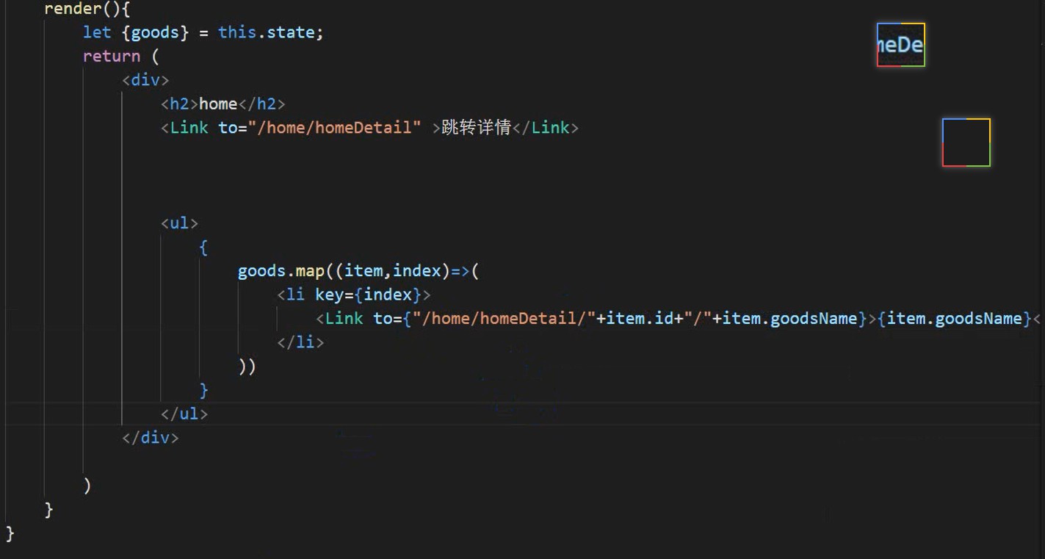The image size is (1045, 559).
Task: Click the closing </h2> tag
Action: [x=261, y=104]
